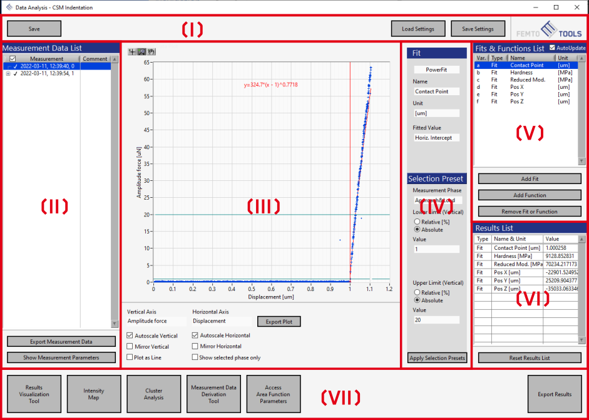589x420 pixels.
Task: Select Relative [%] for upper limit
Action: pos(417,292)
